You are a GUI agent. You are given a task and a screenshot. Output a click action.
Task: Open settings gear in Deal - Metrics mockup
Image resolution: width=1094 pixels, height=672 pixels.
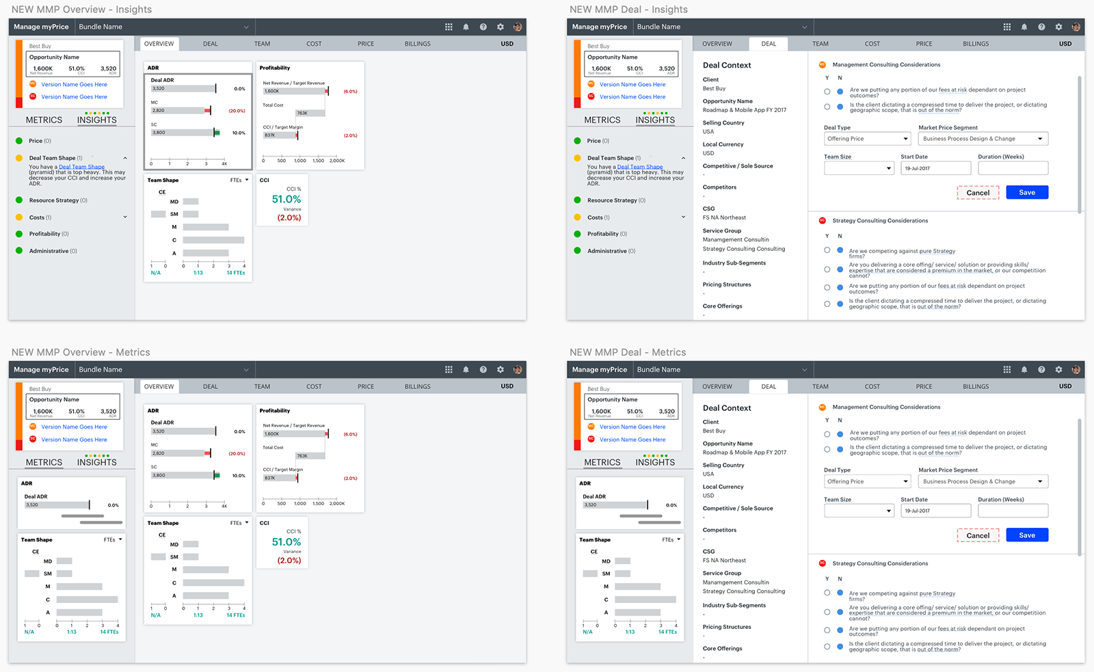tap(1059, 369)
